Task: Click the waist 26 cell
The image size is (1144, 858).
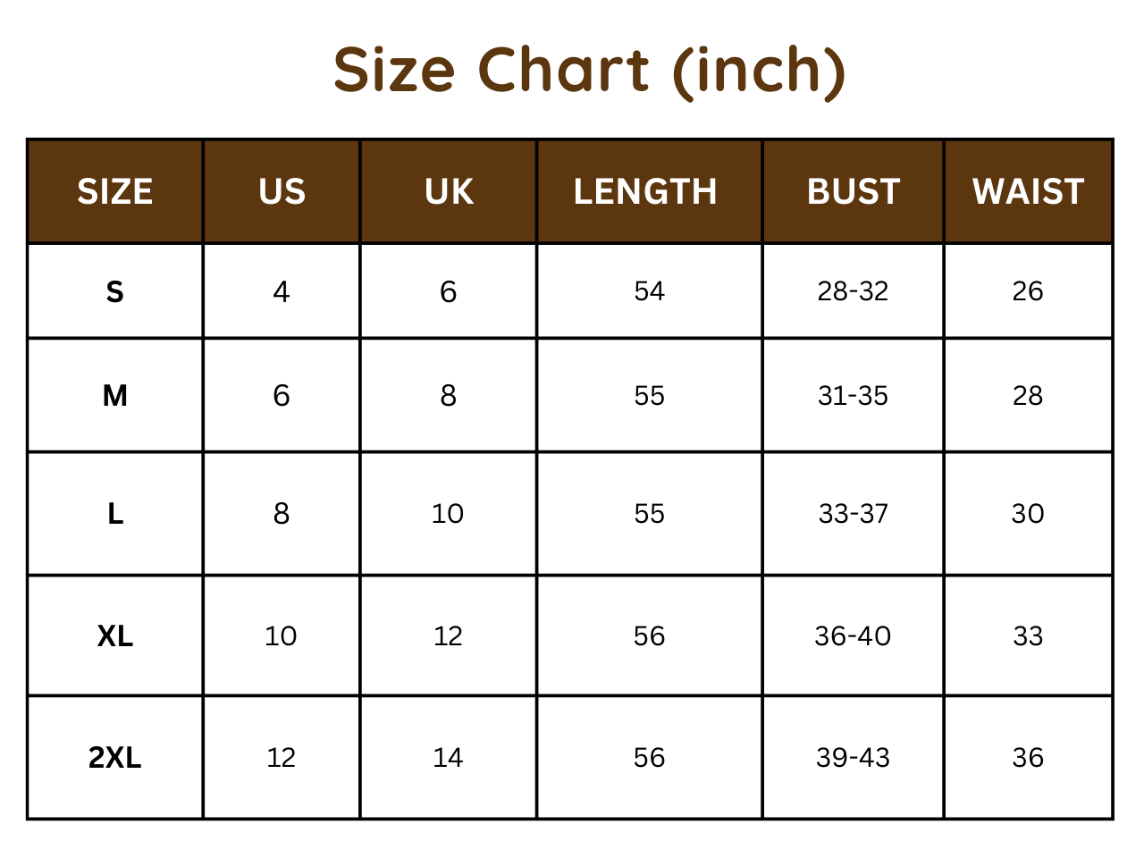Action: click(1028, 291)
